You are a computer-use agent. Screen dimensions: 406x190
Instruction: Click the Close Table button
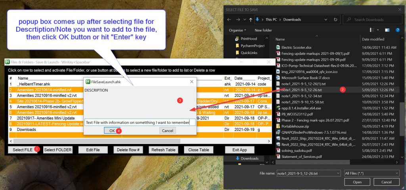coord(199,150)
